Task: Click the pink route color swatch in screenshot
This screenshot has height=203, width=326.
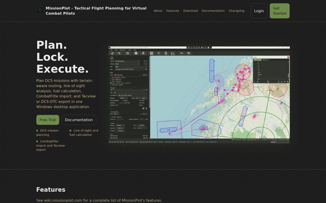Action: 115,75
